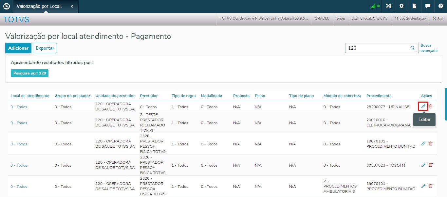The image size is (447, 197).
Task: Click the magnifying glass search icon
Action: pos(413,48)
